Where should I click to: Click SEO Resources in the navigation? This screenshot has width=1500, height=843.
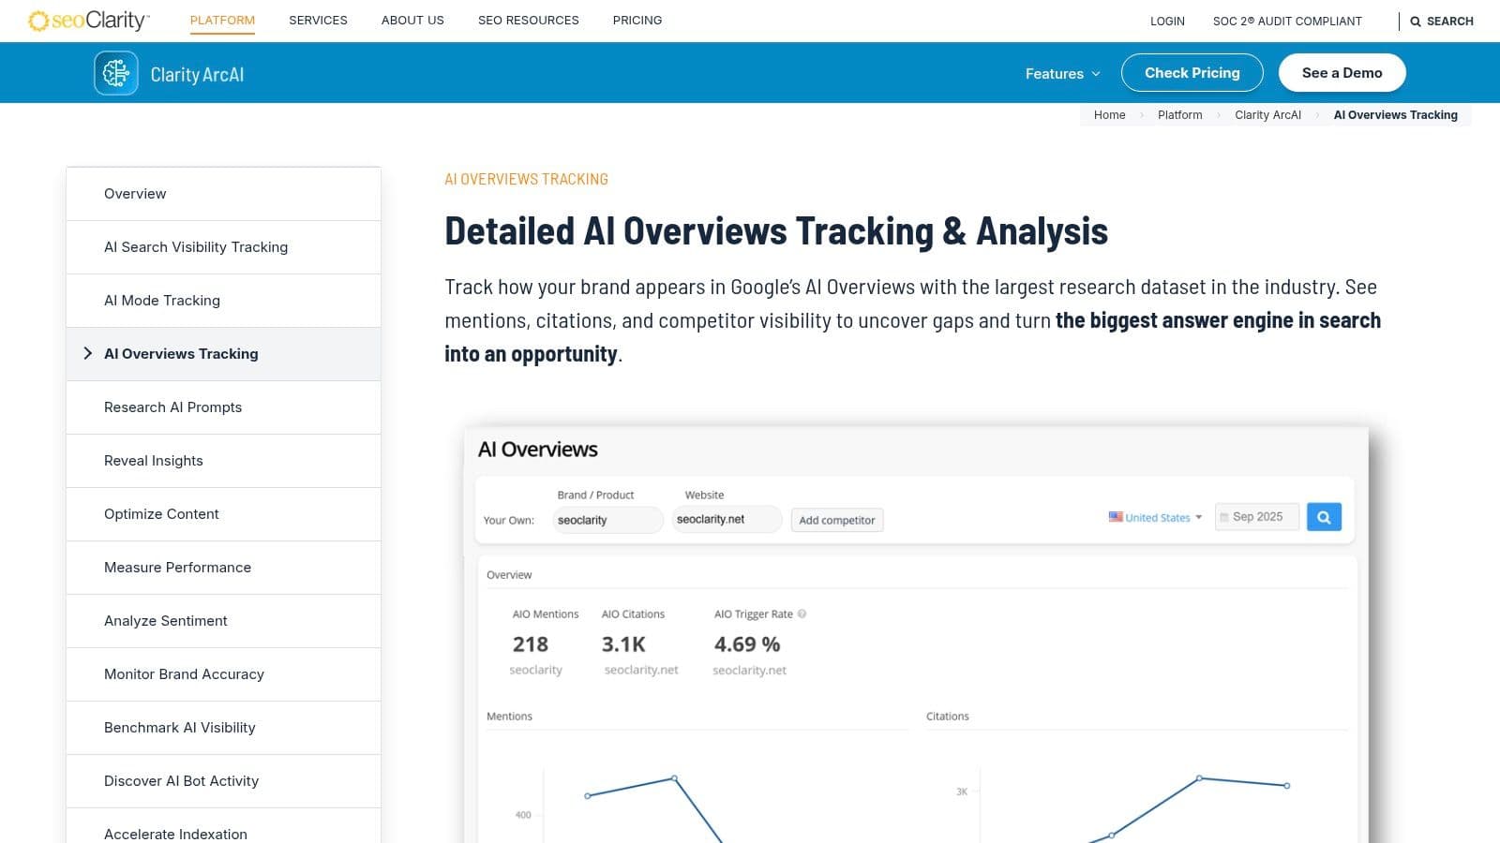click(528, 20)
